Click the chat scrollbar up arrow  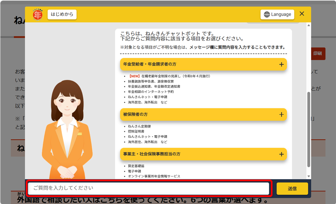click(x=309, y=25)
